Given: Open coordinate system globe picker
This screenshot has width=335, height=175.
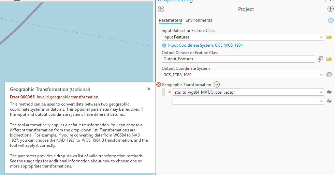Looking at the screenshot, I should 329,75.
